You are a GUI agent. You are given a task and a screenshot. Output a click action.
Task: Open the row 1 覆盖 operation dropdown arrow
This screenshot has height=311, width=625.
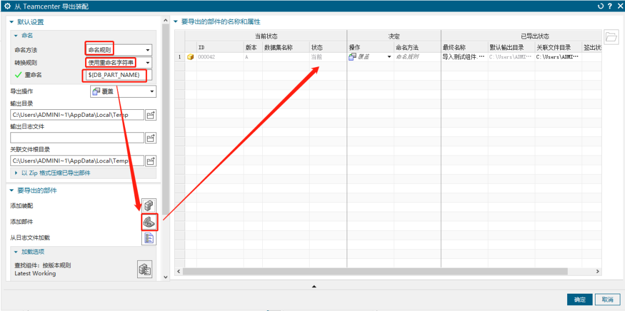tap(389, 57)
